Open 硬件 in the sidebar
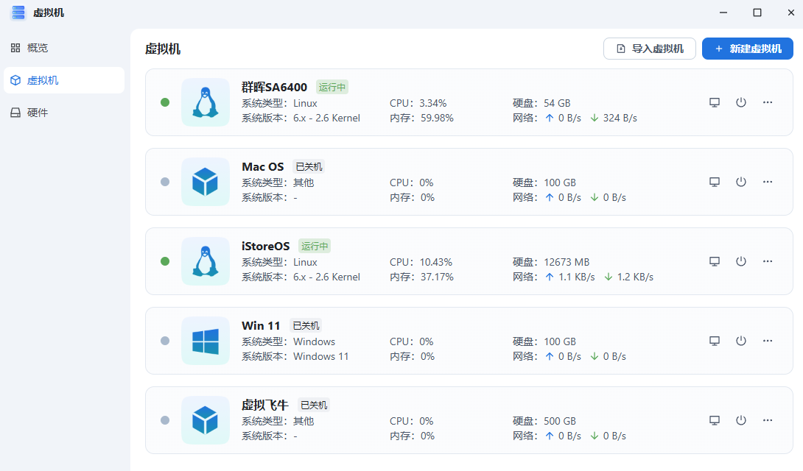803x471 pixels. click(x=64, y=113)
